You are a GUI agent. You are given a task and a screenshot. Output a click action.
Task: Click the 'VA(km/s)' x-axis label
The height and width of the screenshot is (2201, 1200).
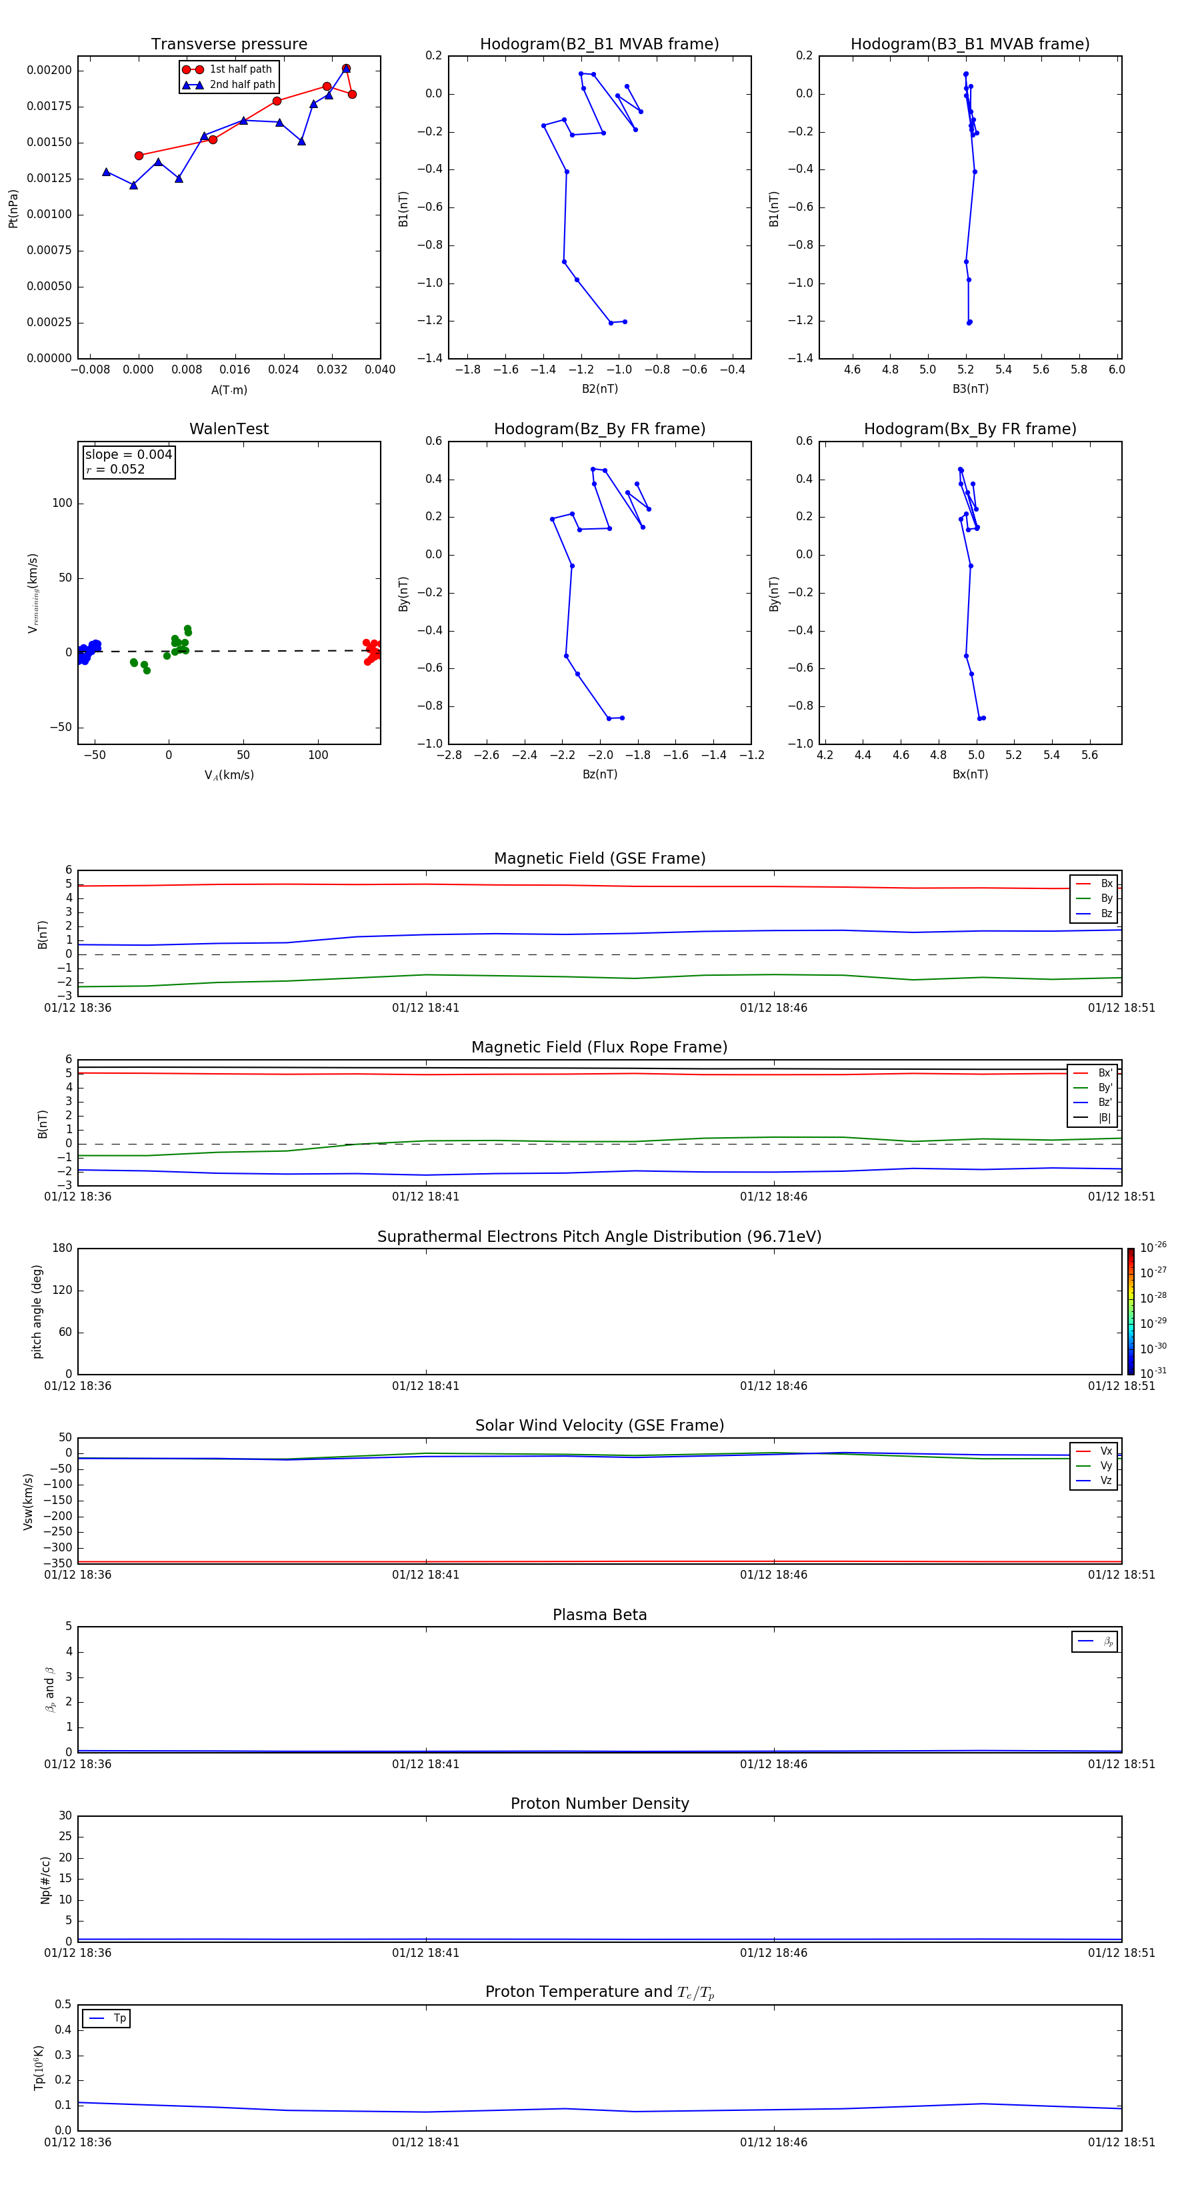point(229,775)
